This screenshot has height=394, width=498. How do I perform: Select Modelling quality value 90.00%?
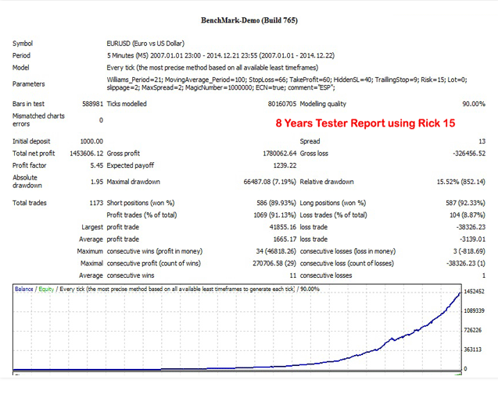474,104
